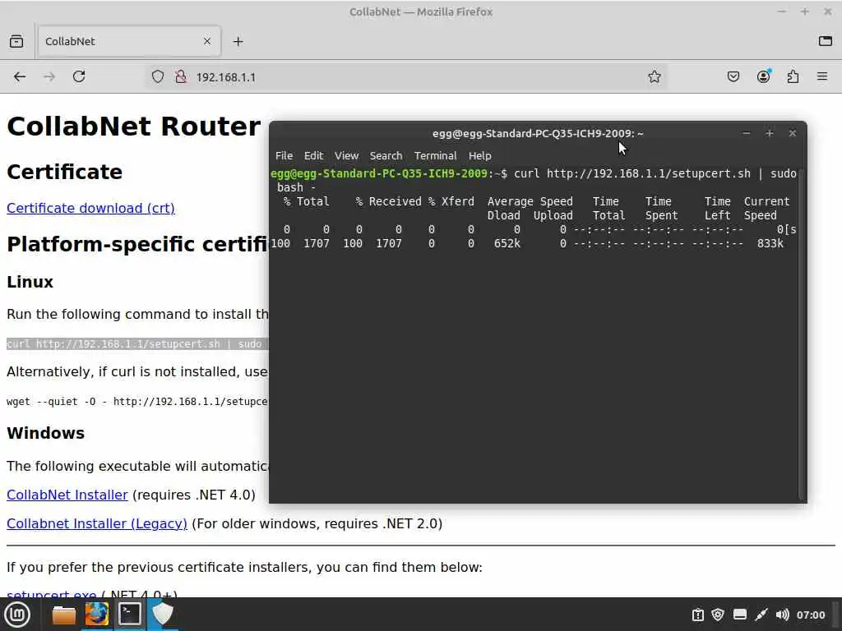Viewport: 842px width, 631px height.
Task: Open the terminal File menu
Action: (x=284, y=155)
